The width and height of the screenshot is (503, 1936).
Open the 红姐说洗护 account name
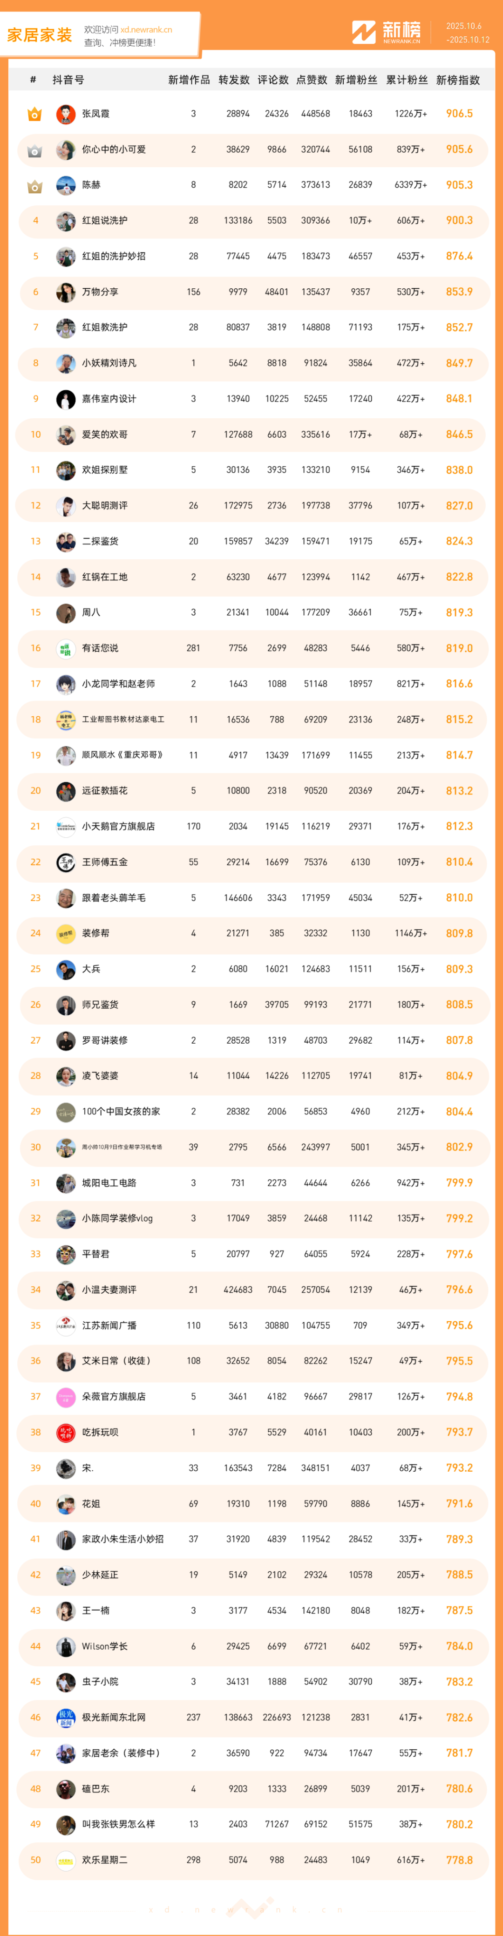pyautogui.click(x=104, y=221)
